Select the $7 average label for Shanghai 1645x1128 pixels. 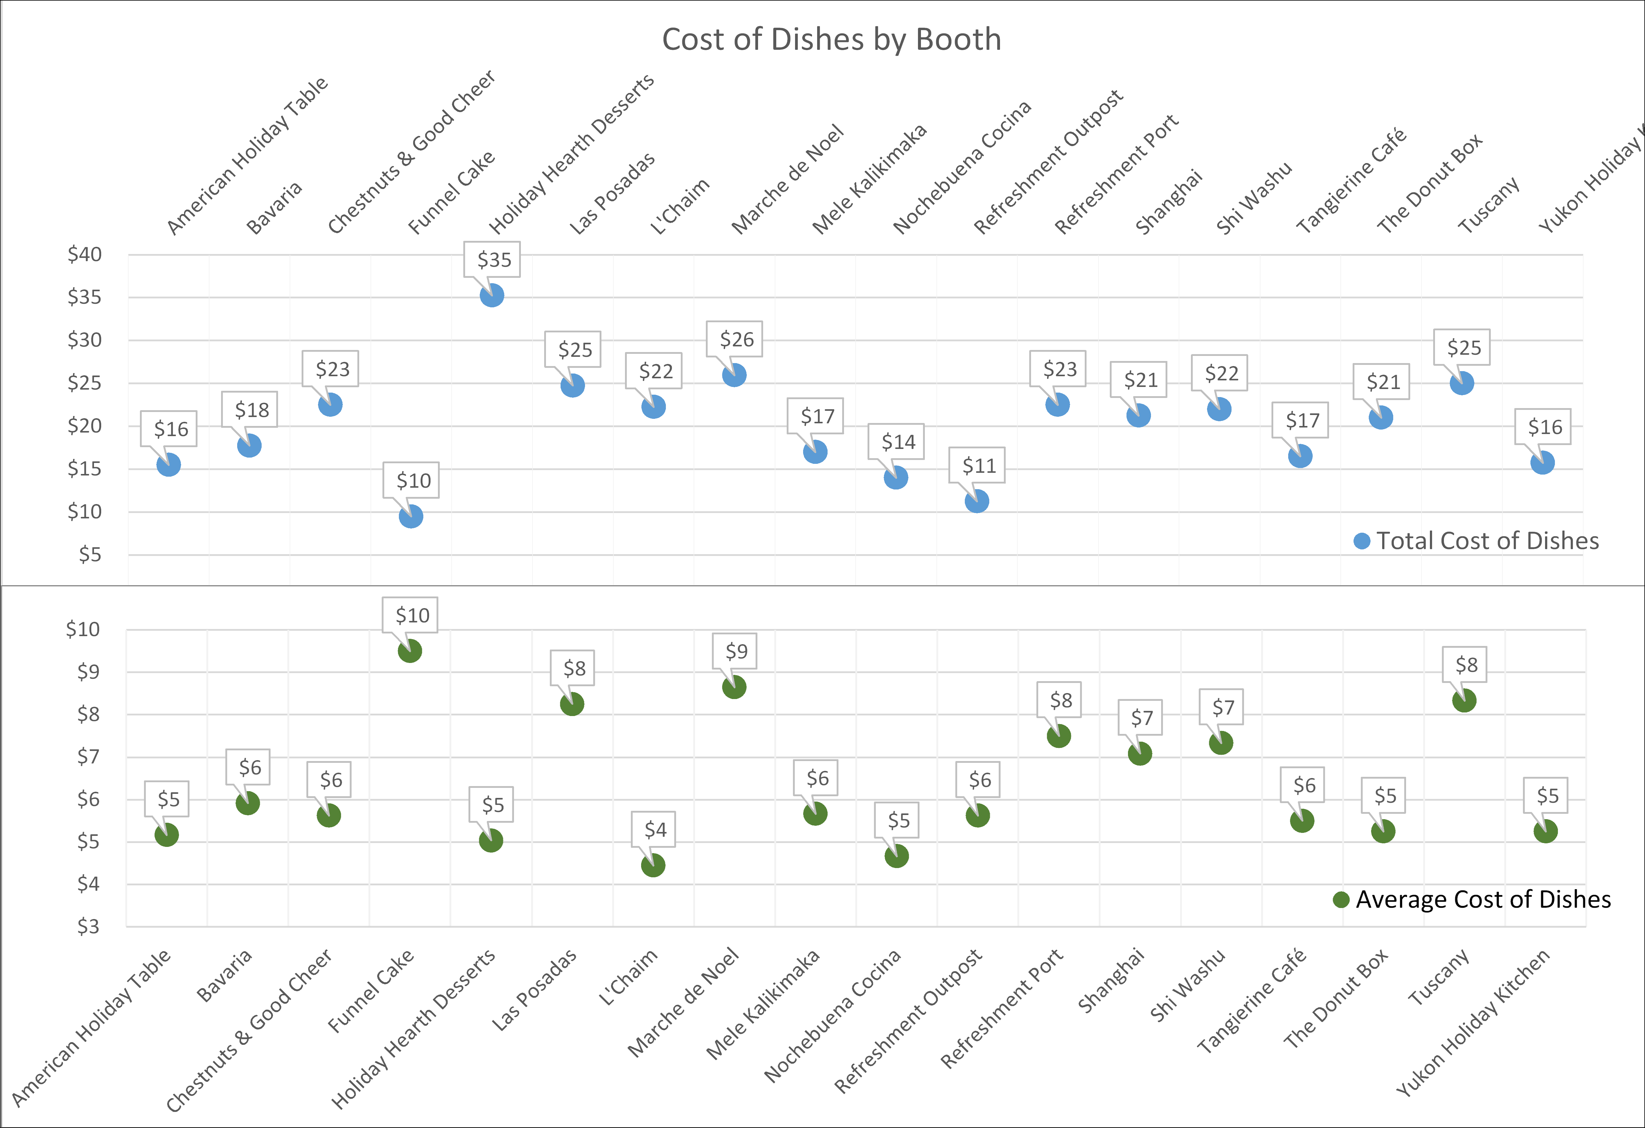[x=1140, y=717]
